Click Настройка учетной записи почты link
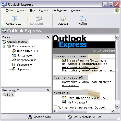The image size is (121, 121). [89, 70]
